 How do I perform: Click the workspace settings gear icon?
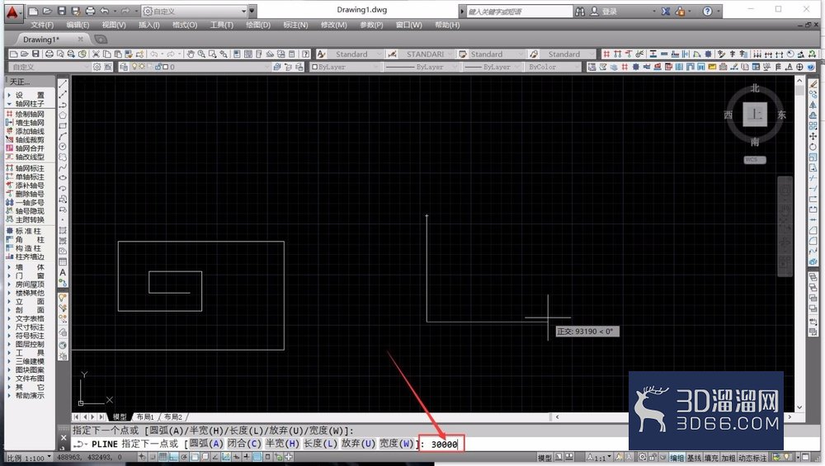[97, 67]
